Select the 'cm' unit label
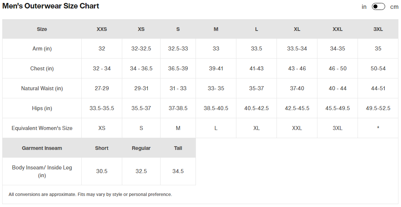This screenshot has height=207, width=401. pos(394,7)
